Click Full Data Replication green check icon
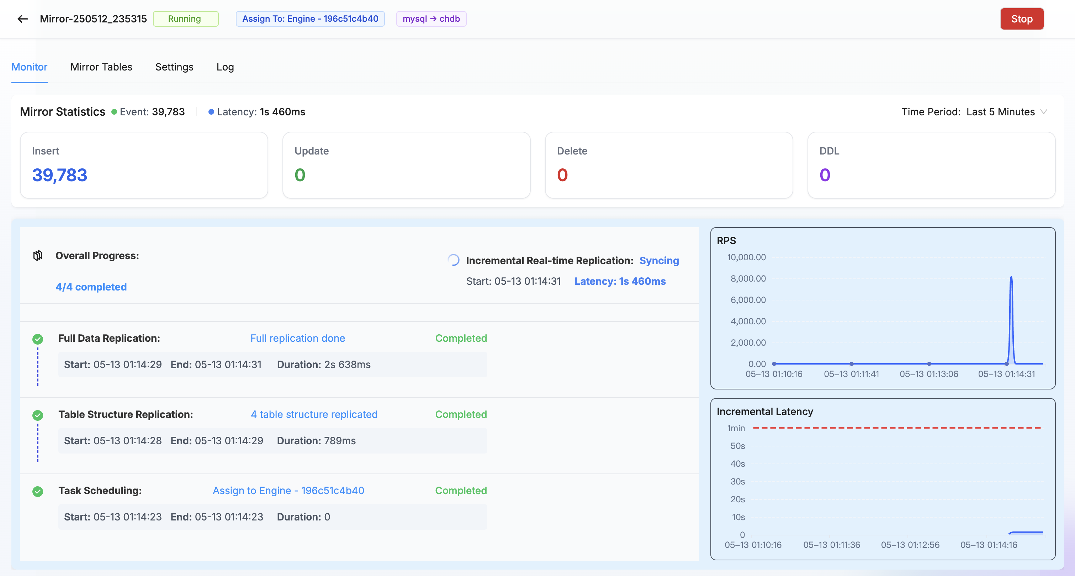Image resolution: width=1075 pixels, height=576 pixels. coord(38,339)
